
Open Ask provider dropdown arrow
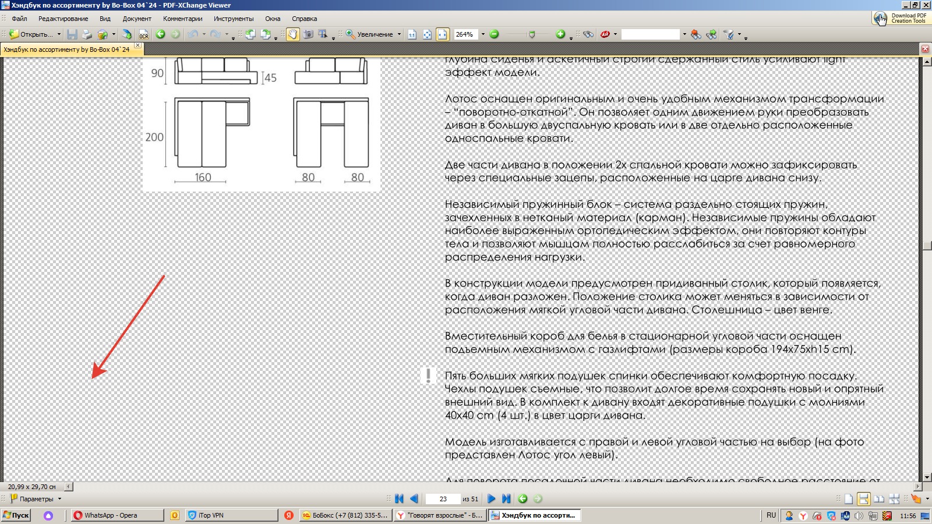[x=615, y=34]
